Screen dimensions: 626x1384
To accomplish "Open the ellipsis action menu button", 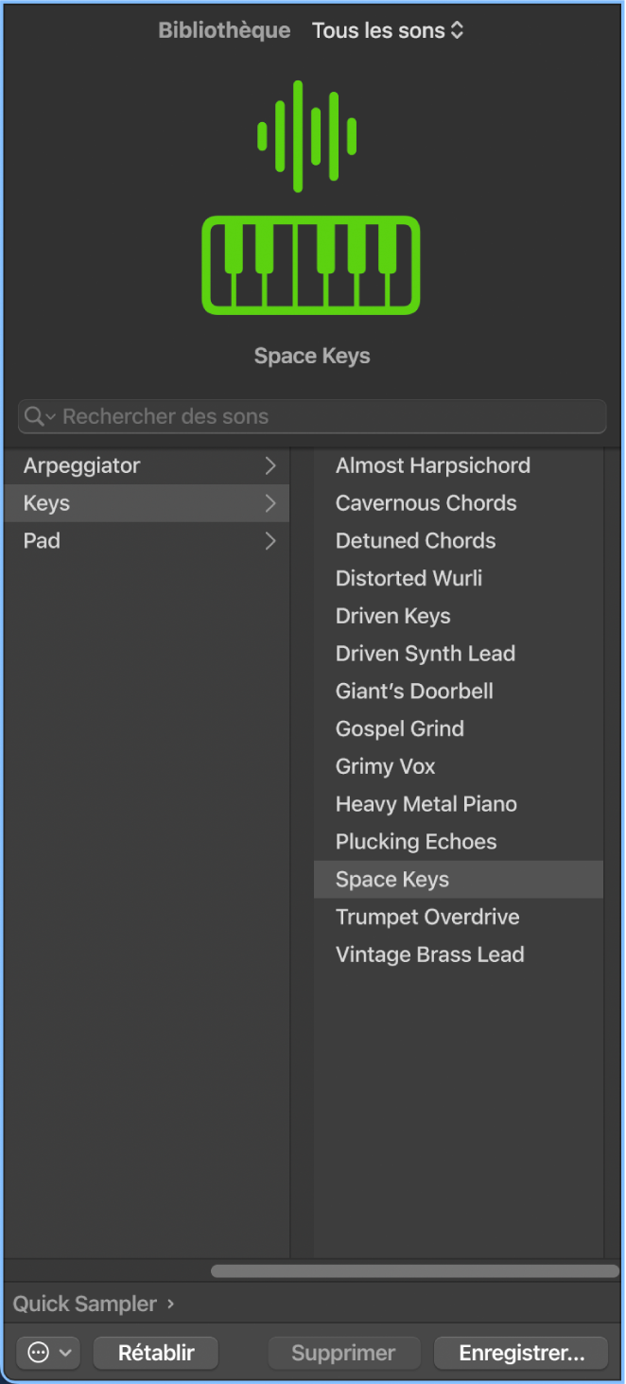I will point(47,1353).
